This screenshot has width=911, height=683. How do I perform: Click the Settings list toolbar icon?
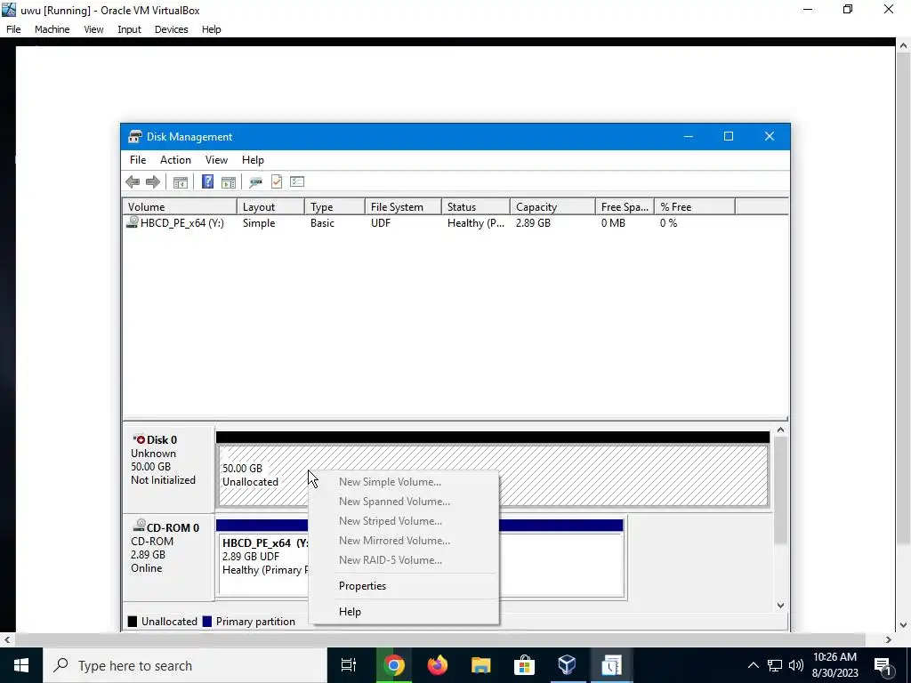pyautogui.click(x=297, y=181)
